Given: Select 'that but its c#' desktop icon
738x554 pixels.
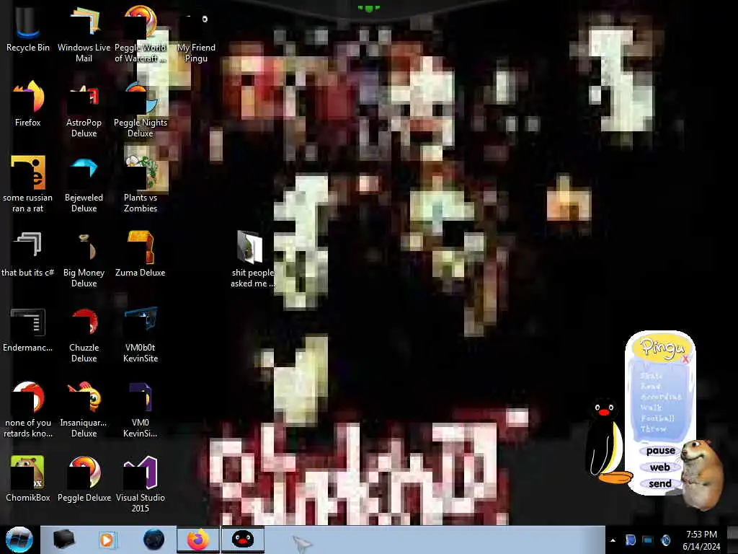Looking at the screenshot, I should coord(27,255).
